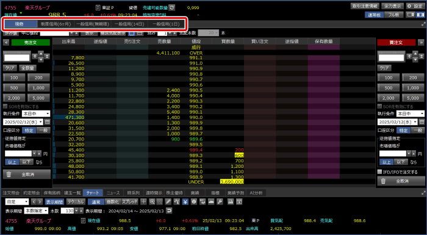Enable sell-side SORを有効にする checkbox
The image size is (427, 235).
(5, 107)
